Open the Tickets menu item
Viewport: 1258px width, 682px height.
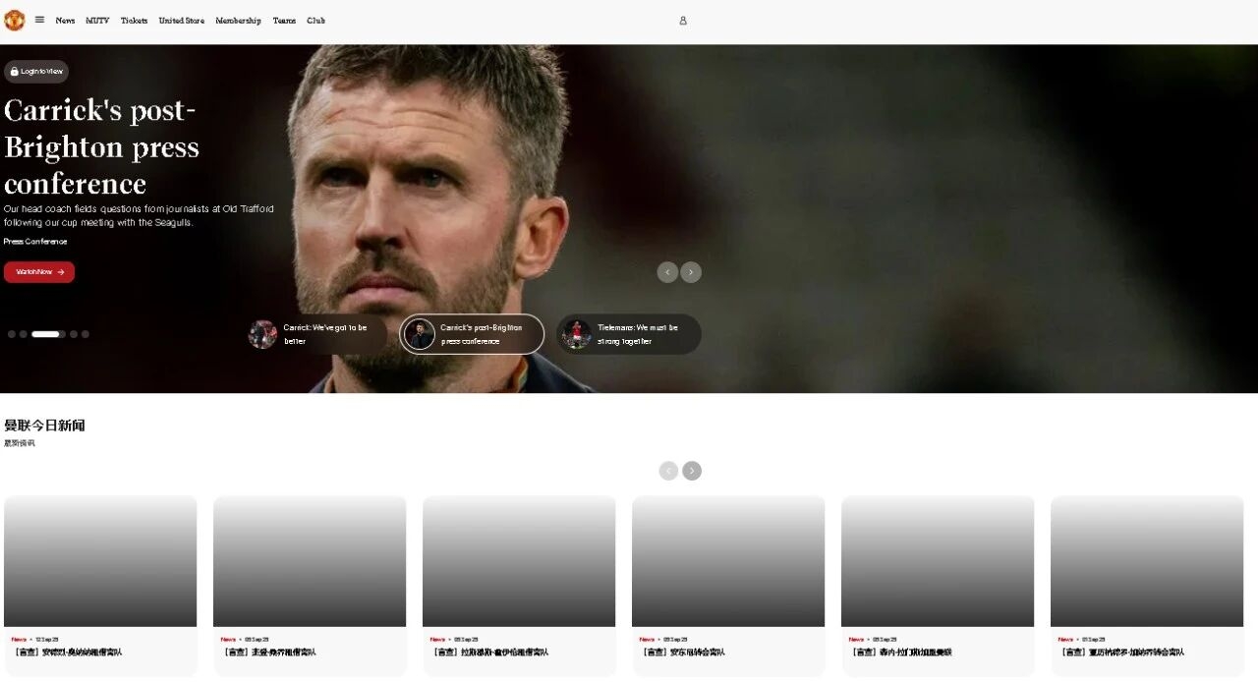[134, 21]
